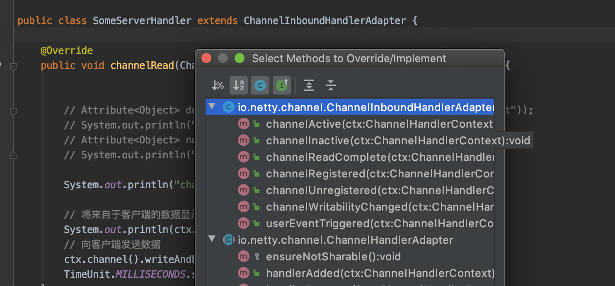Click the System.out.println("cha code line
Viewport: 615px width, 286px height.
[x=129, y=185]
